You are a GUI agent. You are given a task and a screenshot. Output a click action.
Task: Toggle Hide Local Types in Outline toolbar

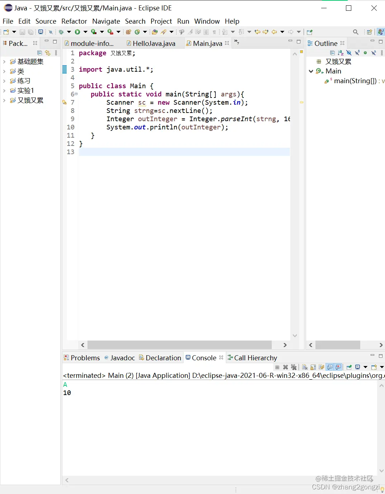pyautogui.click(x=374, y=53)
